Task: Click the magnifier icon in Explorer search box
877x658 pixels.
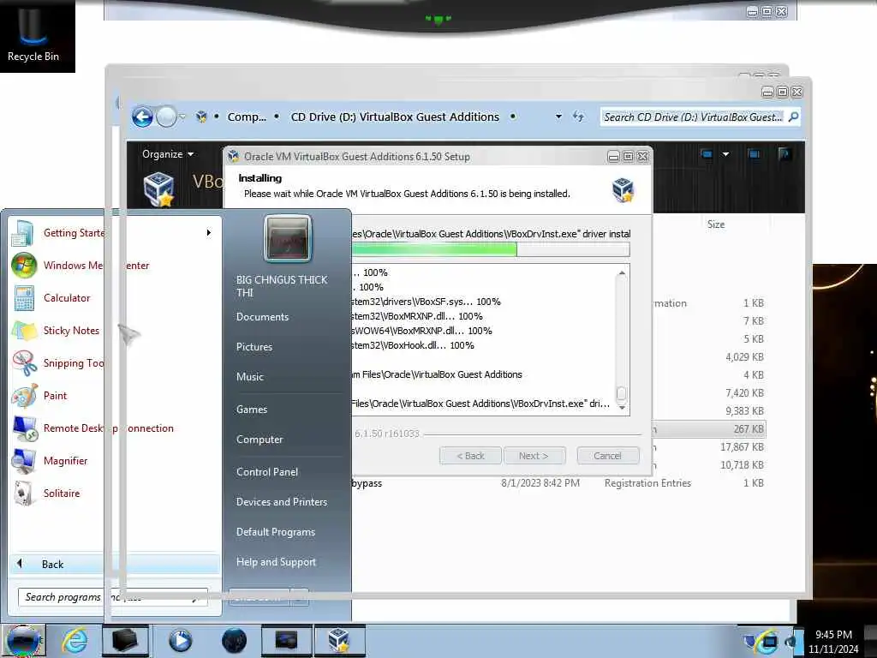Action: tap(793, 117)
